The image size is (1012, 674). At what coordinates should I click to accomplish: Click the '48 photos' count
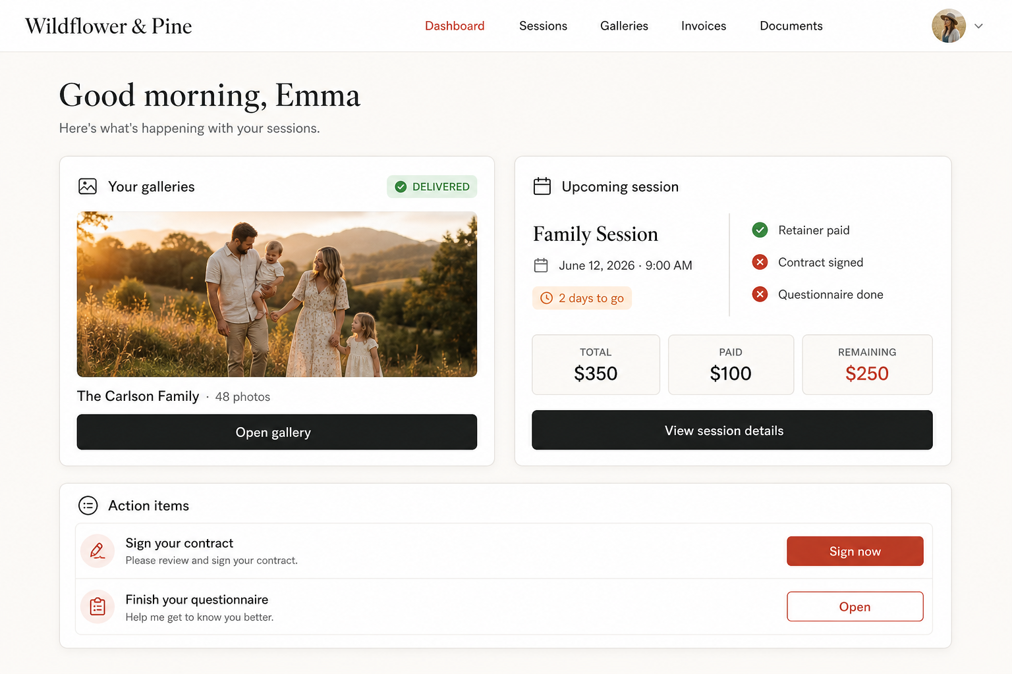[x=242, y=397]
